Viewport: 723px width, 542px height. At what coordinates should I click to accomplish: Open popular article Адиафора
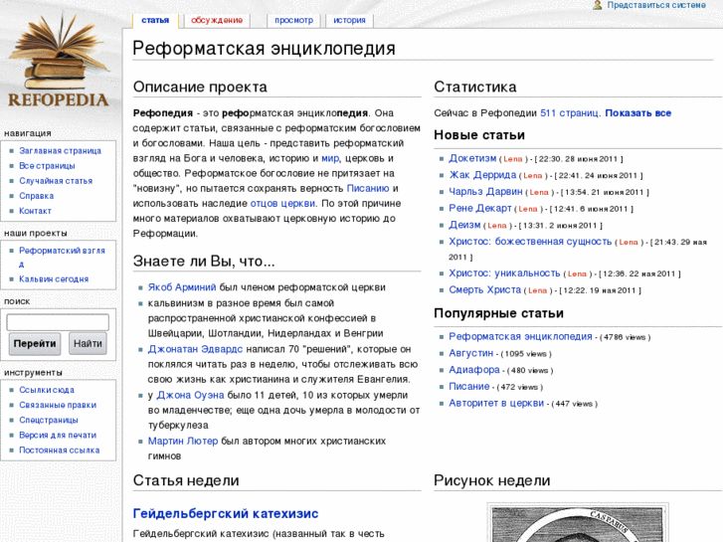pos(474,370)
